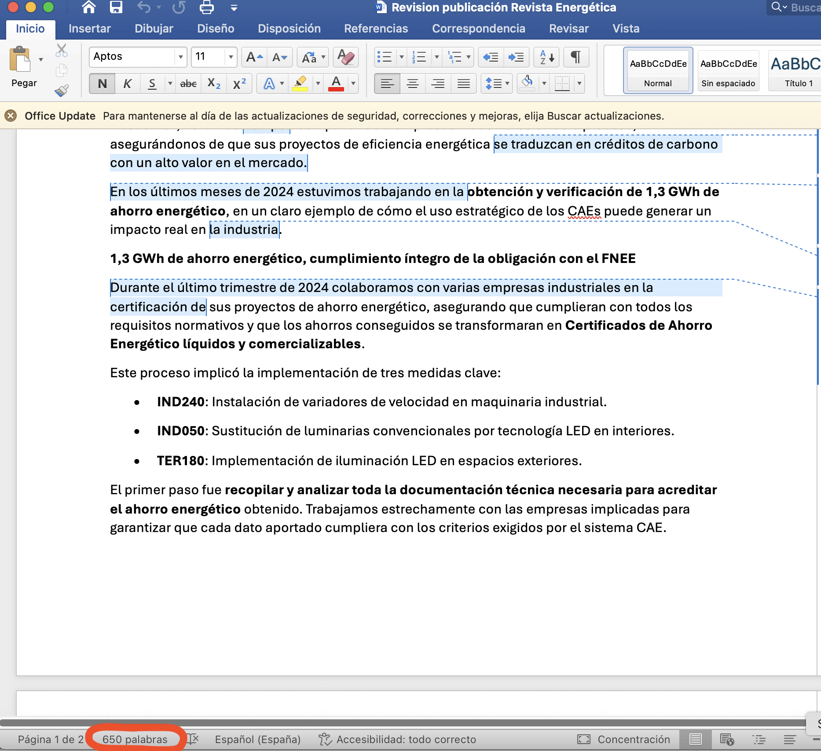Undo the last action
This screenshot has width=821, height=751.
(x=144, y=7)
